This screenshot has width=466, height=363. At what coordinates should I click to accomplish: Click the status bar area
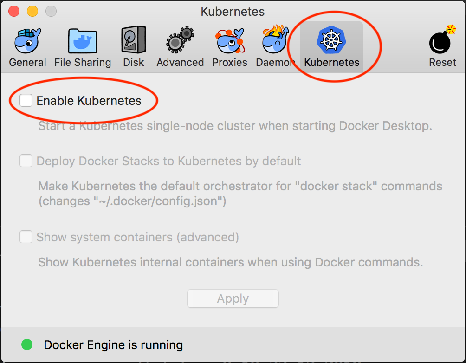click(233, 344)
